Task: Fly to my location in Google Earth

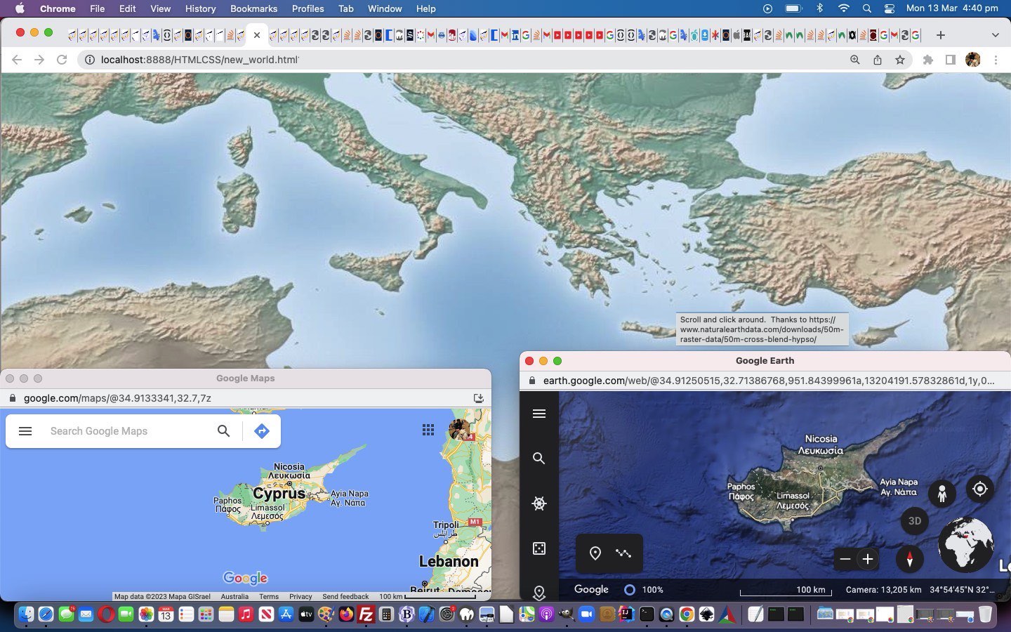Action: (x=980, y=489)
